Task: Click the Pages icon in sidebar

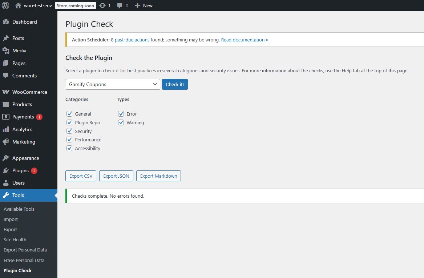Action: (x=6, y=63)
